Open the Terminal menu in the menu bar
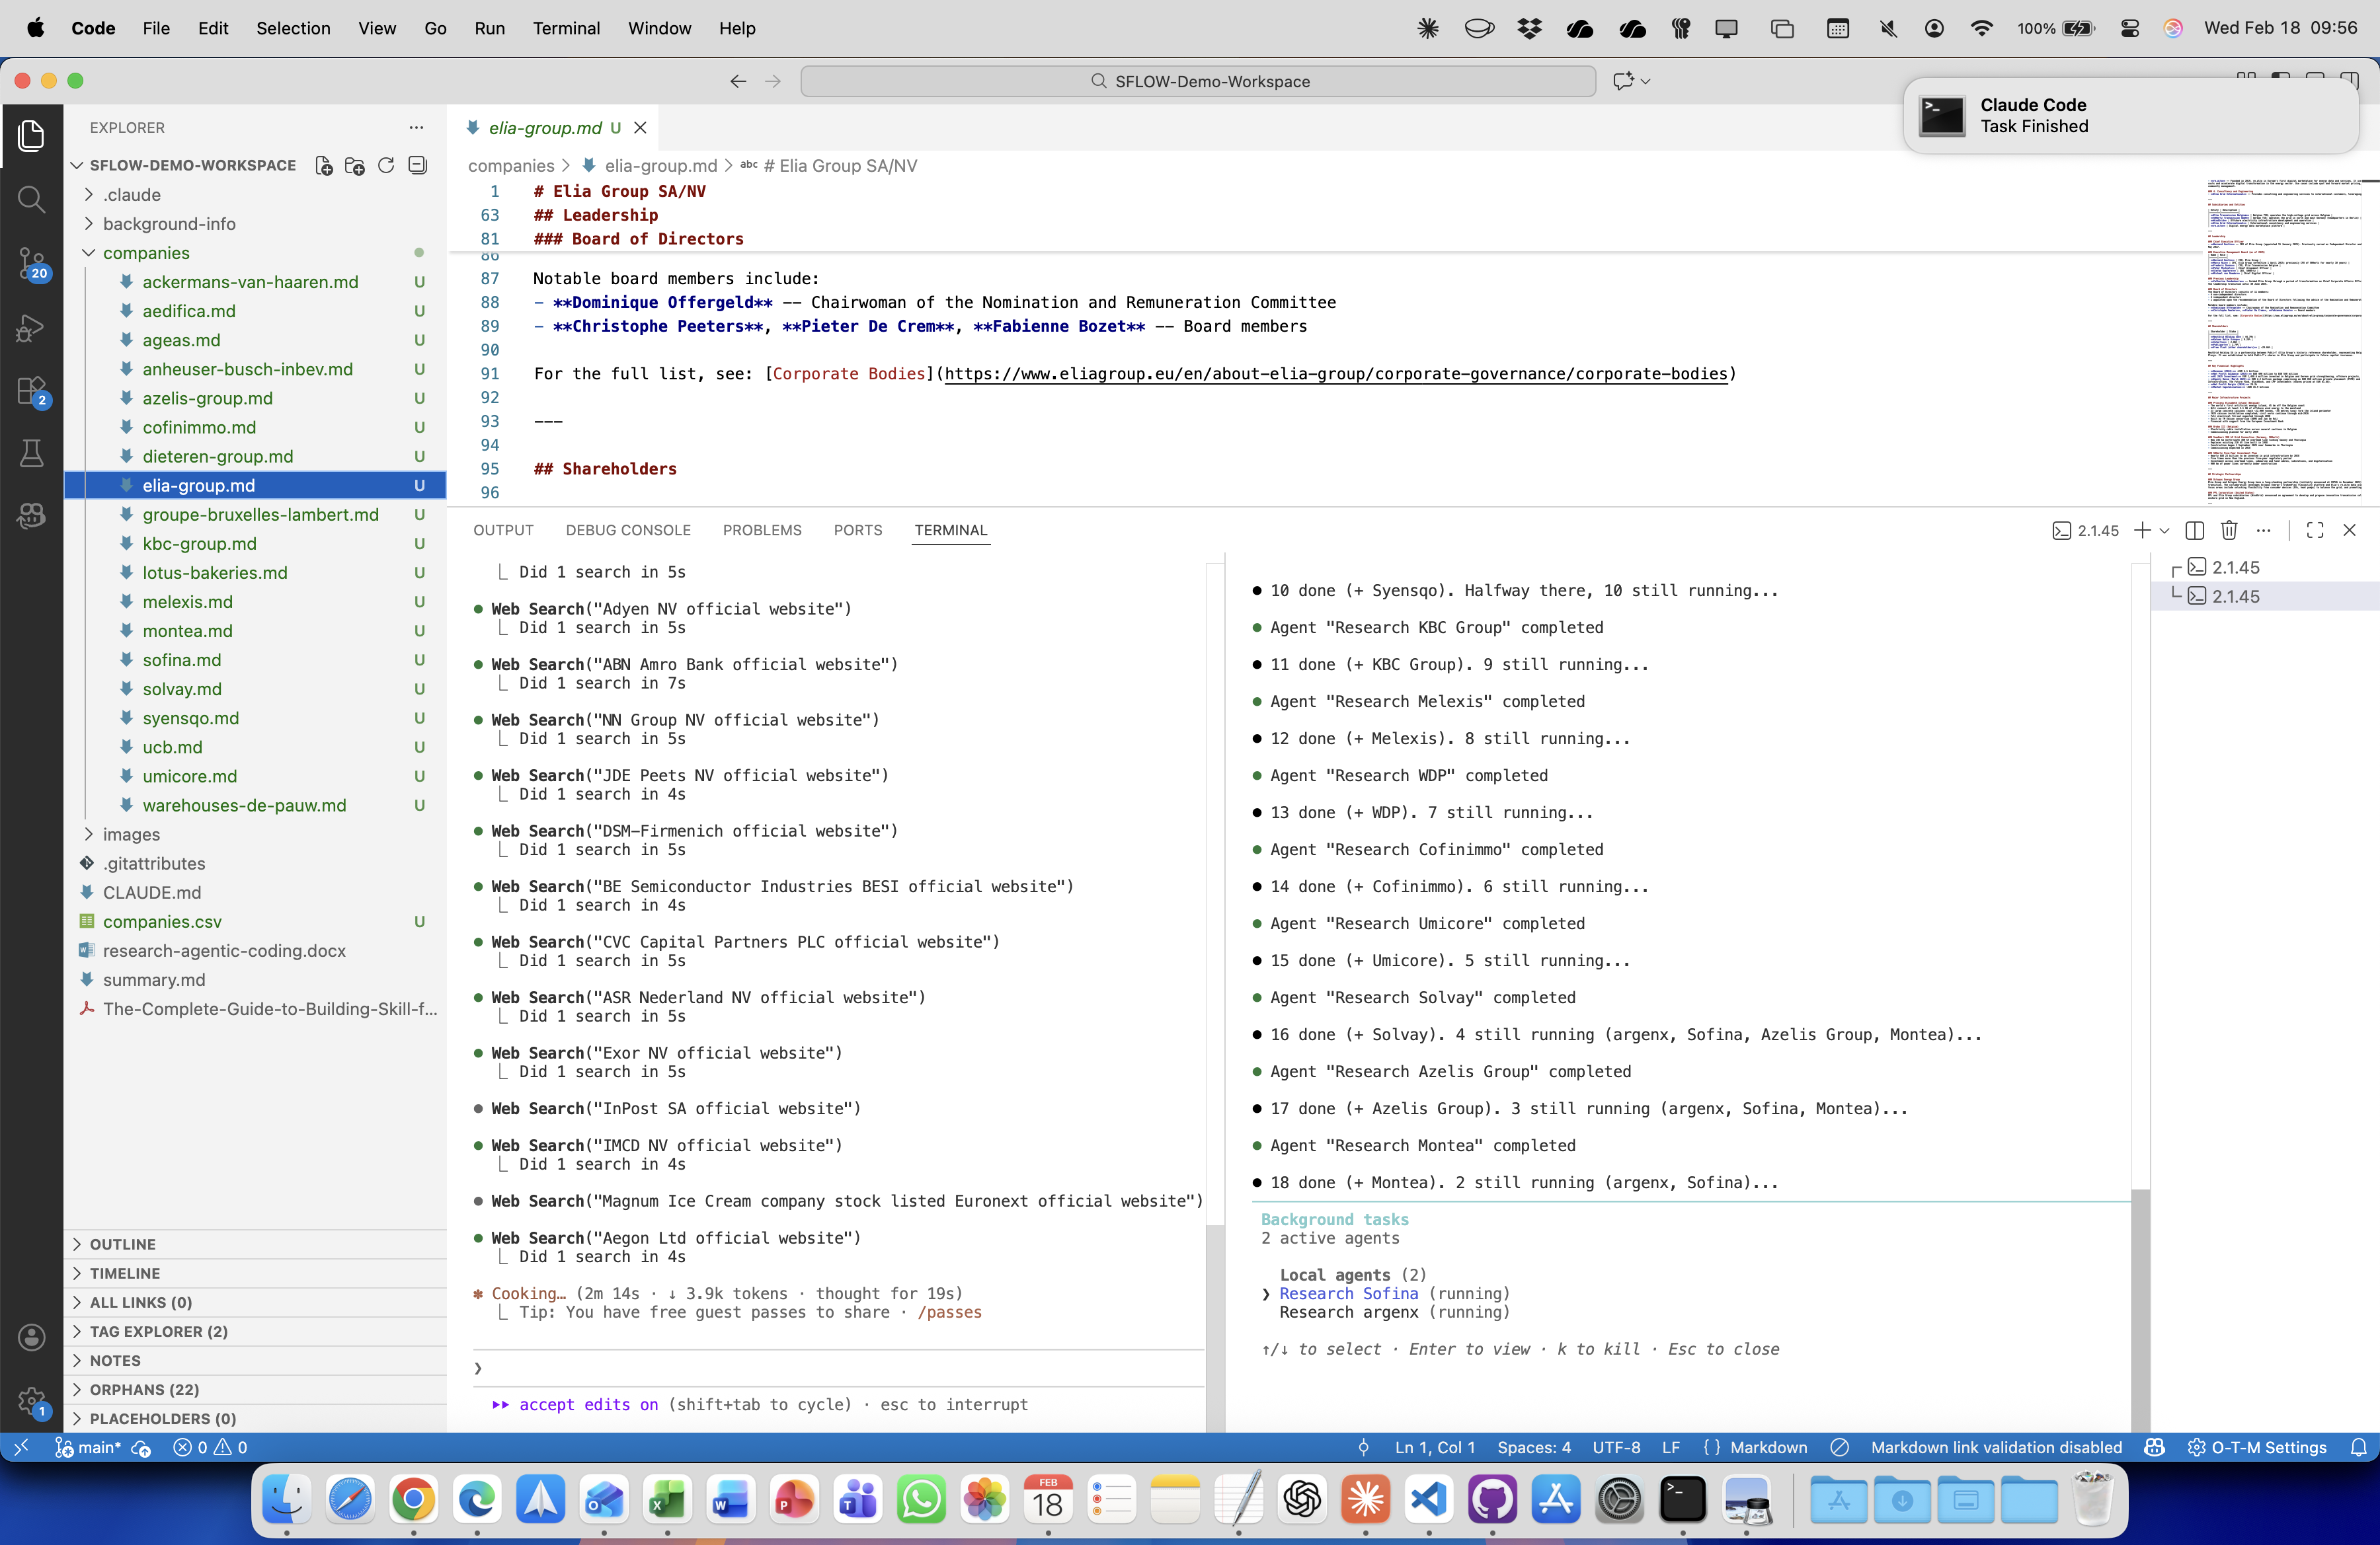The image size is (2380, 1545). pyautogui.click(x=566, y=28)
